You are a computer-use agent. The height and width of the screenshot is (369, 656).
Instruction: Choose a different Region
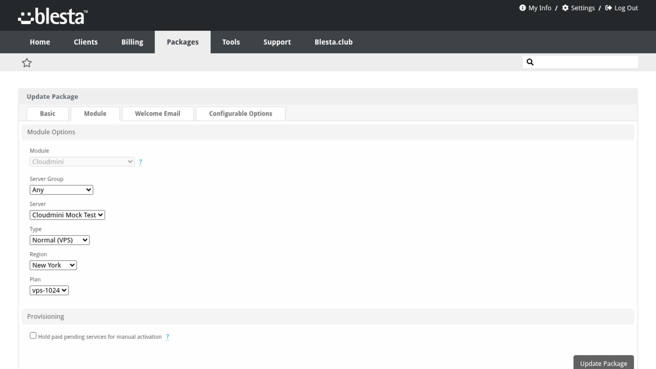click(53, 265)
